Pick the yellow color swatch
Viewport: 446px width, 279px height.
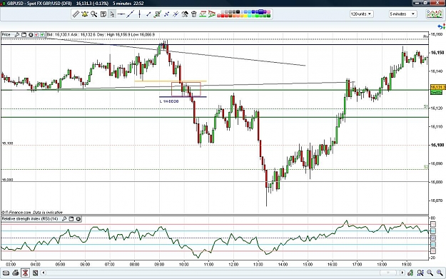pyautogui.click(x=245, y=16)
